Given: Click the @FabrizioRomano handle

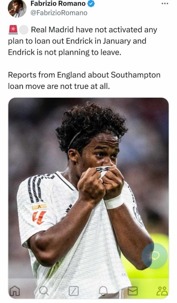Looking at the screenshot, I should point(59,13).
